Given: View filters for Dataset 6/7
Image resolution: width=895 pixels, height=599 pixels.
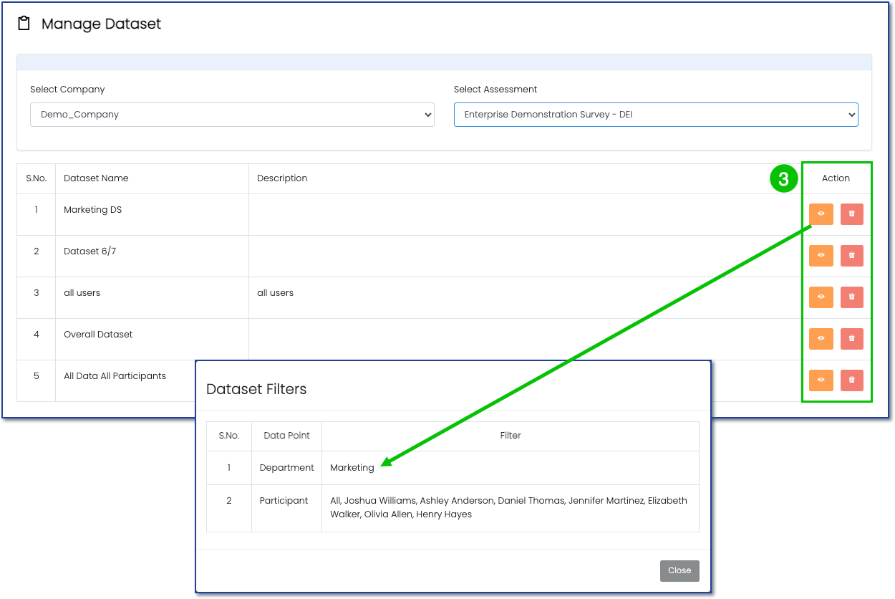Looking at the screenshot, I should coord(821,256).
